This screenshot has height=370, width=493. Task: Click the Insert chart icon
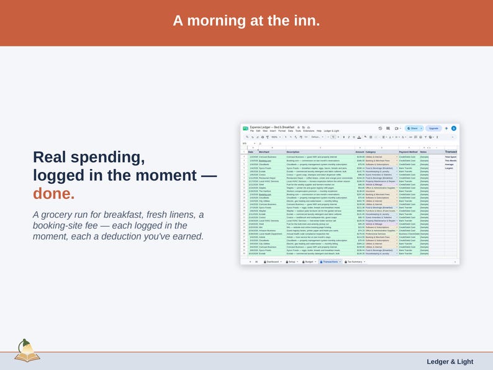coord(421,137)
